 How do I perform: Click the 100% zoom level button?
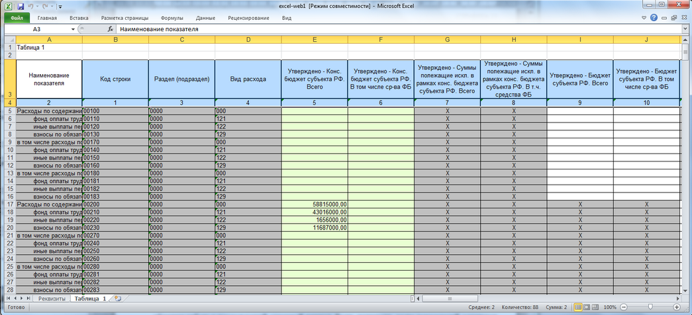pos(609,306)
